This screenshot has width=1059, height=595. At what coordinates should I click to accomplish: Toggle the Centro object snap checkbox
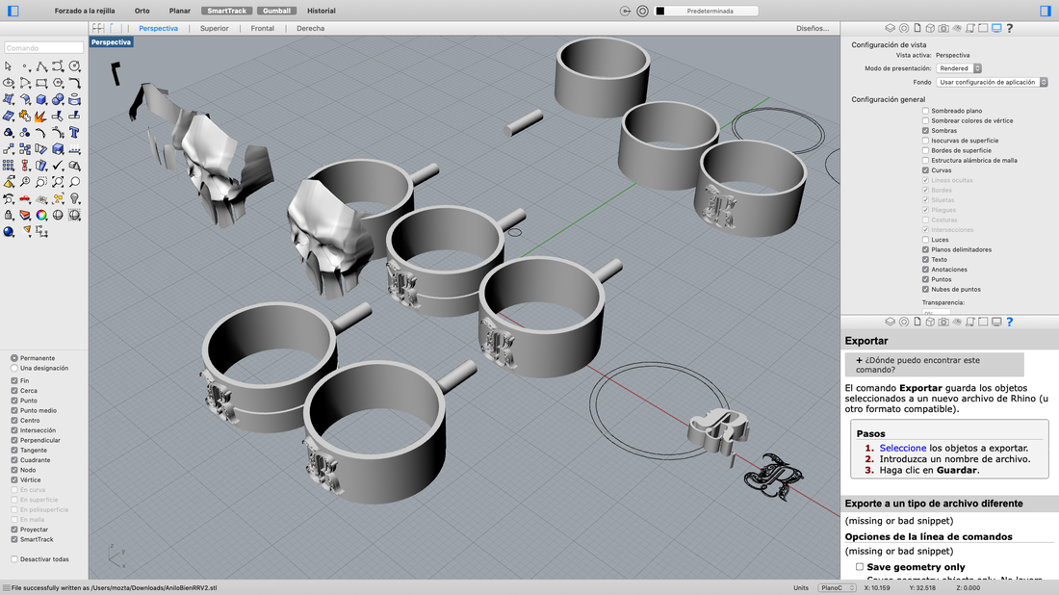point(14,420)
